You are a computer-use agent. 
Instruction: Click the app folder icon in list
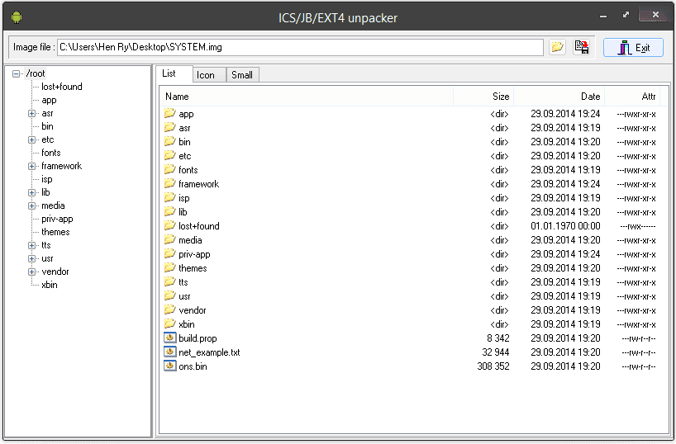170,113
